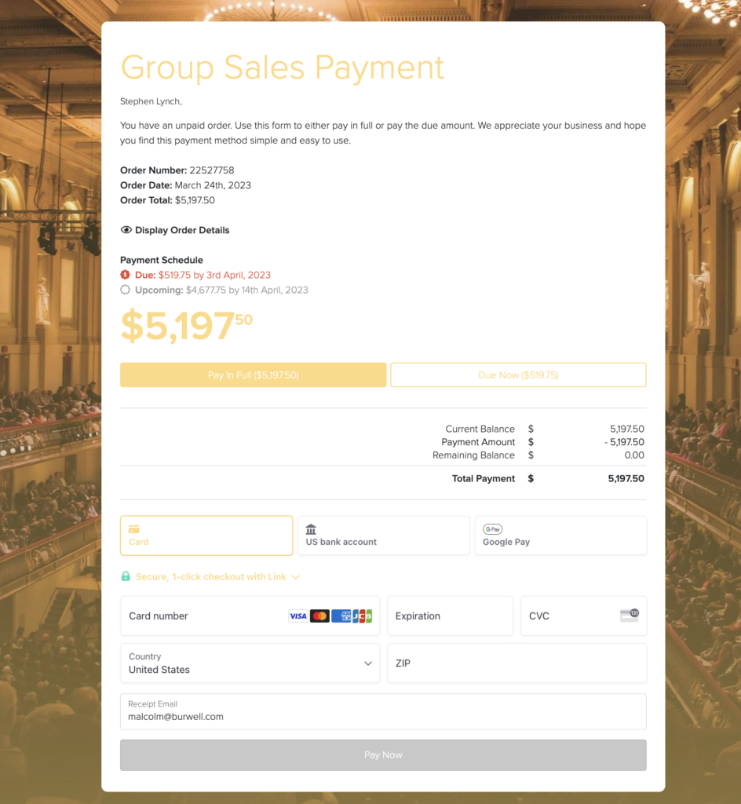Image resolution: width=741 pixels, height=804 pixels.
Task: Click the G Pay logo icon
Action: 492,529
